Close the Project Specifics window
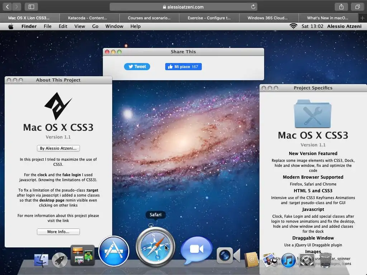Image resolution: width=367 pixels, height=275 pixels. tap(264, 88)
